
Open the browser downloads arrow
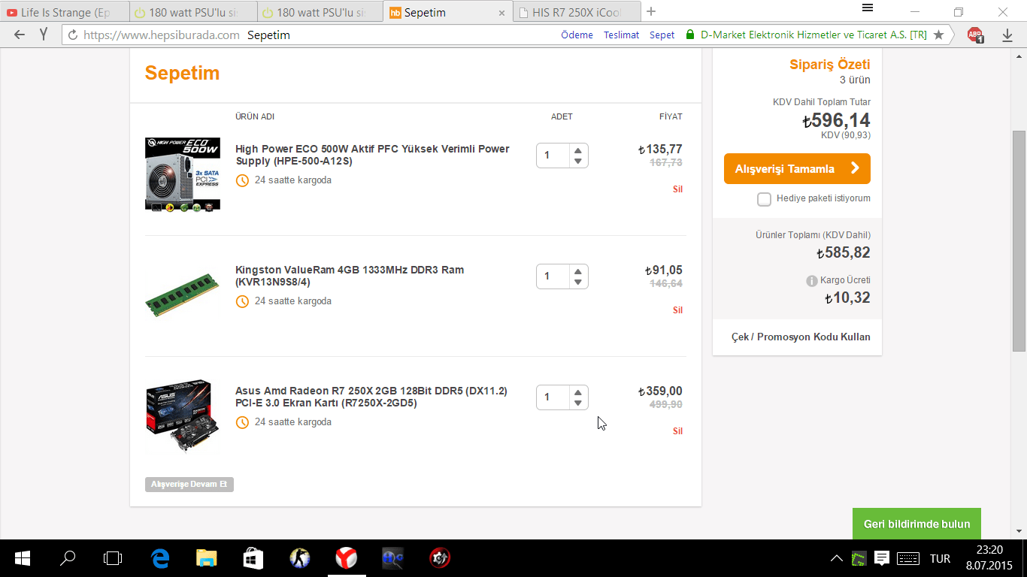tap(1007, 35)
